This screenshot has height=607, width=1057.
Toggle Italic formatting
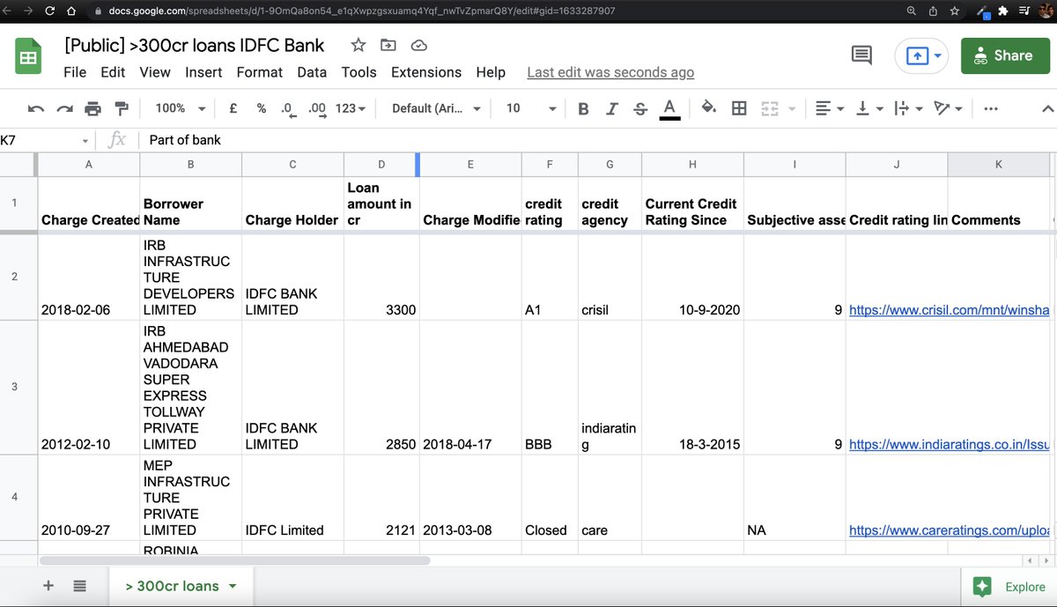tap(611, 108)
